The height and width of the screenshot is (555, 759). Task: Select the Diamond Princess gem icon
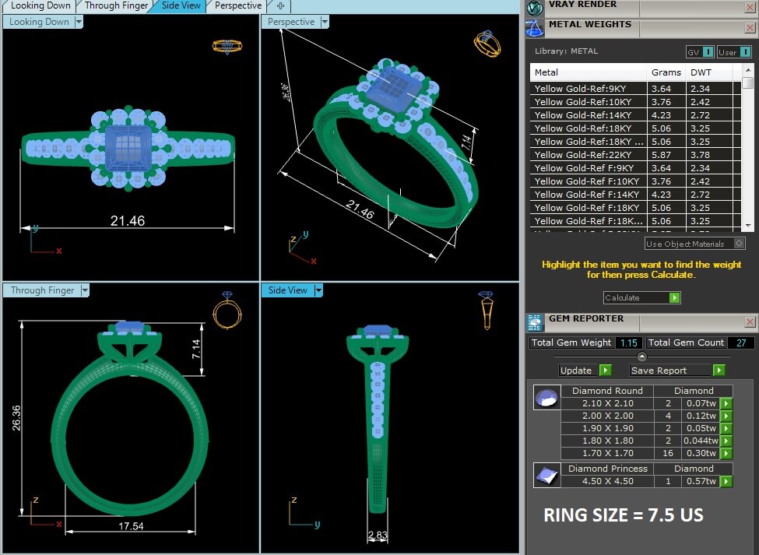546,475
